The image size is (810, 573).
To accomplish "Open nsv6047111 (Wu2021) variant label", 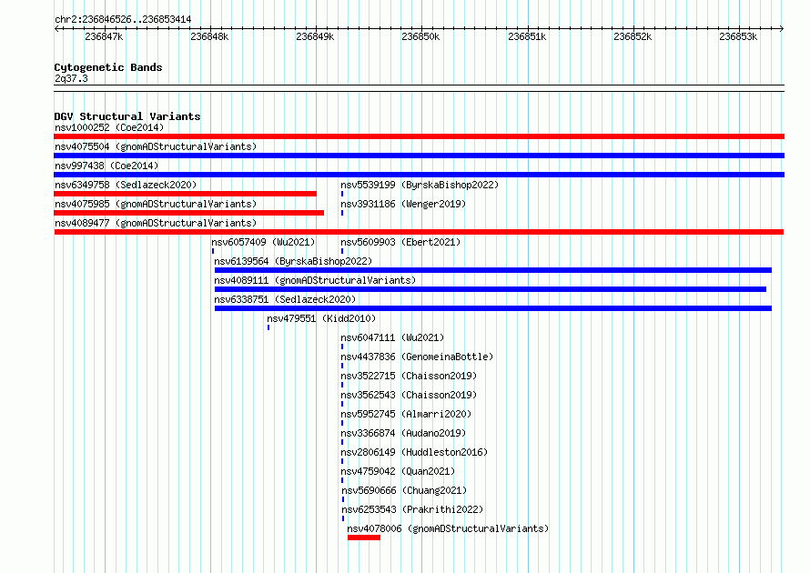I will click(x=392, y=337).
